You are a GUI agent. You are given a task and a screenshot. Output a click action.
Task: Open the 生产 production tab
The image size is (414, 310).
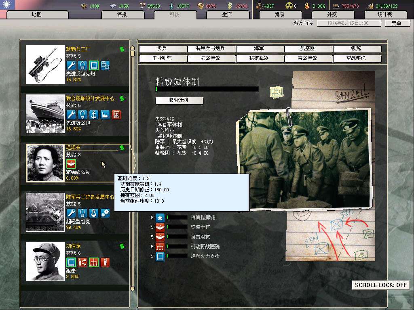227,15
